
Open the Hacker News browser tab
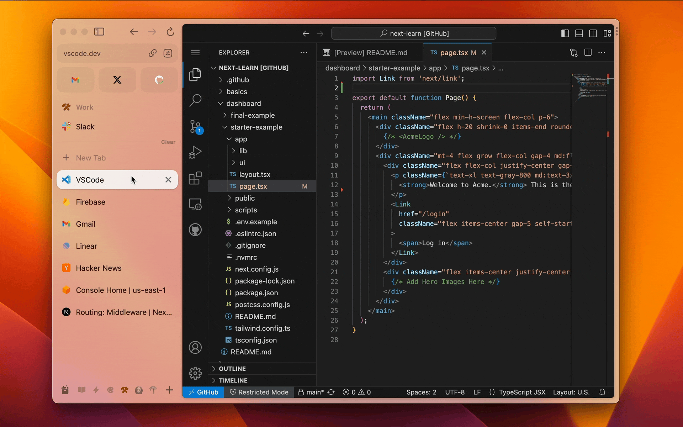pos(117,268)
